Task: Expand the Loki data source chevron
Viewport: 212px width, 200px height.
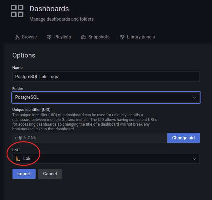Action: coord(195,159)
